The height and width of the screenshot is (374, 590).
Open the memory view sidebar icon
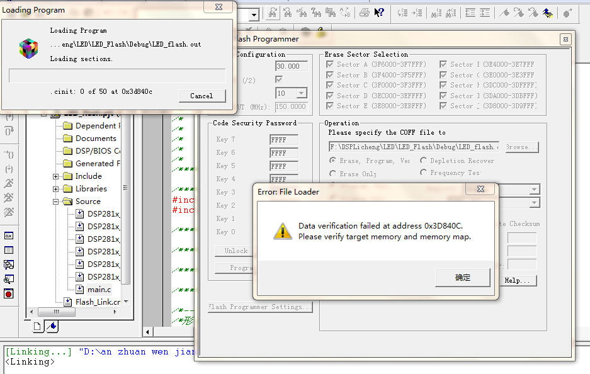tap(9, 250)
